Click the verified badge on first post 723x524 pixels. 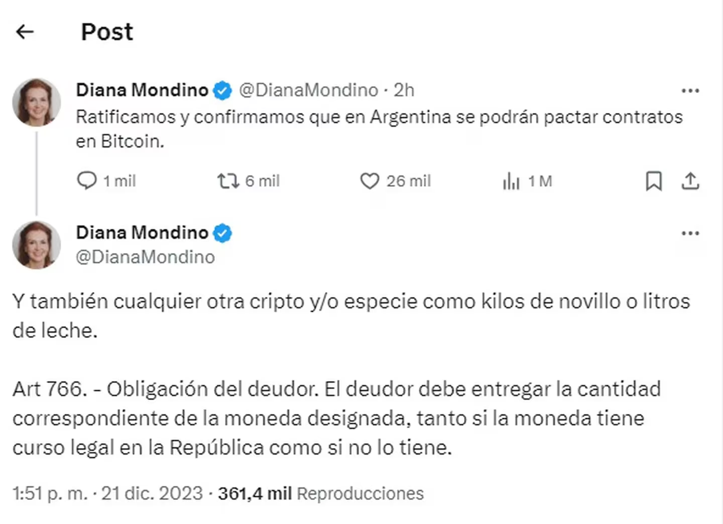222,90
